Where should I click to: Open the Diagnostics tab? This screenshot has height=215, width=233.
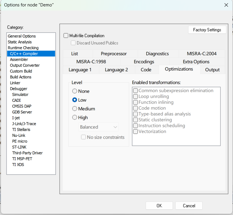(x=158, y=54)
